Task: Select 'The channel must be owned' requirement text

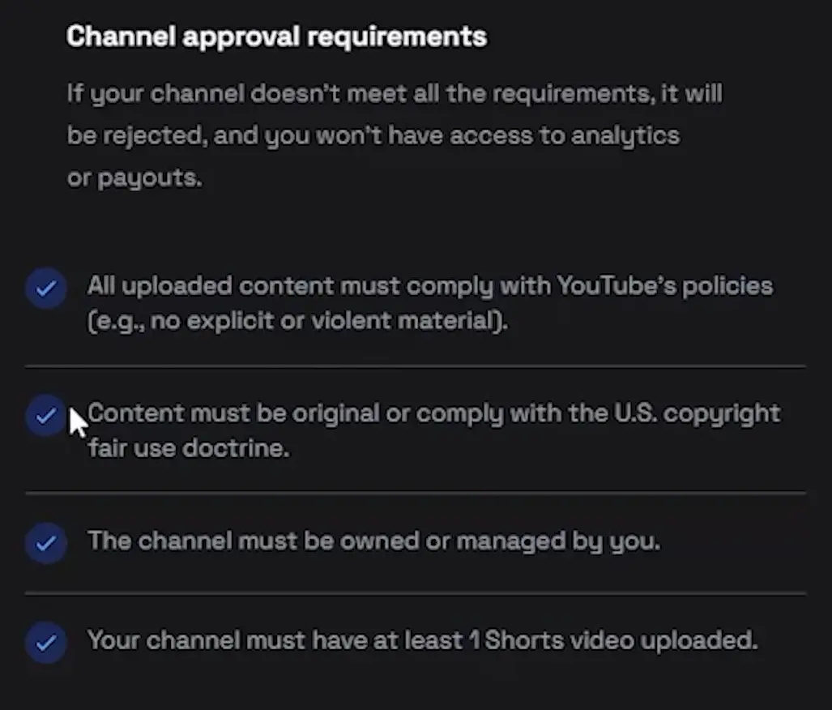Action: (373, 541)
